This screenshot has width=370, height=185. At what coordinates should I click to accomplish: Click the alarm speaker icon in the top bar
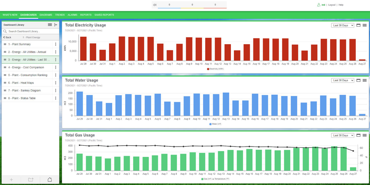[x=155, y=5]
